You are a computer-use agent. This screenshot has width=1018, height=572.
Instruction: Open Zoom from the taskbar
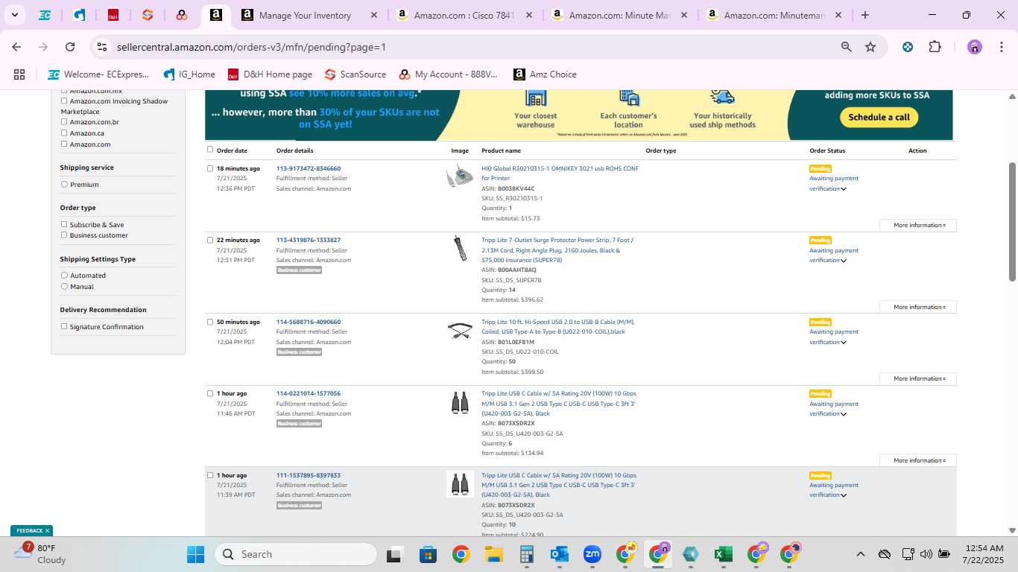592,554
